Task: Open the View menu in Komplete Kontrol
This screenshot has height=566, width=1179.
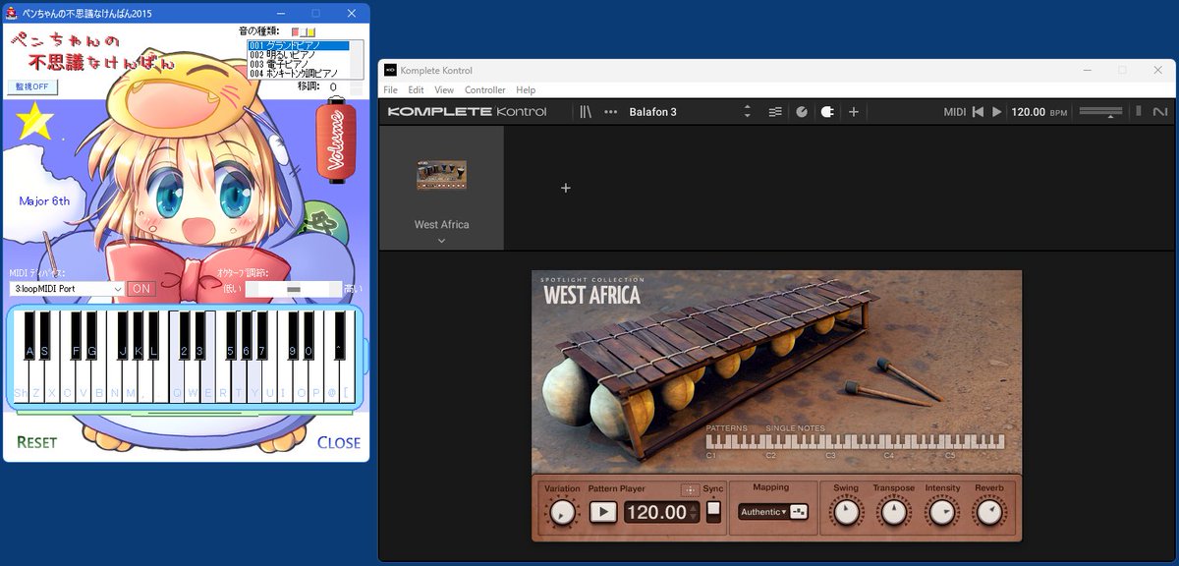Action: tap(444, 90)
